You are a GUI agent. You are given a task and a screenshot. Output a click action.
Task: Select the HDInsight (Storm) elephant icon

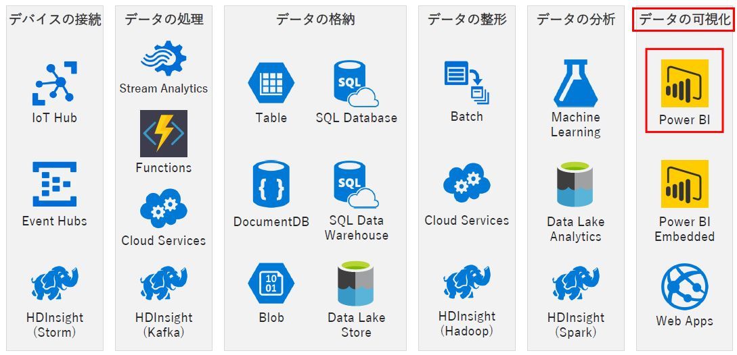pyautogui.click(x=55, y=284)
